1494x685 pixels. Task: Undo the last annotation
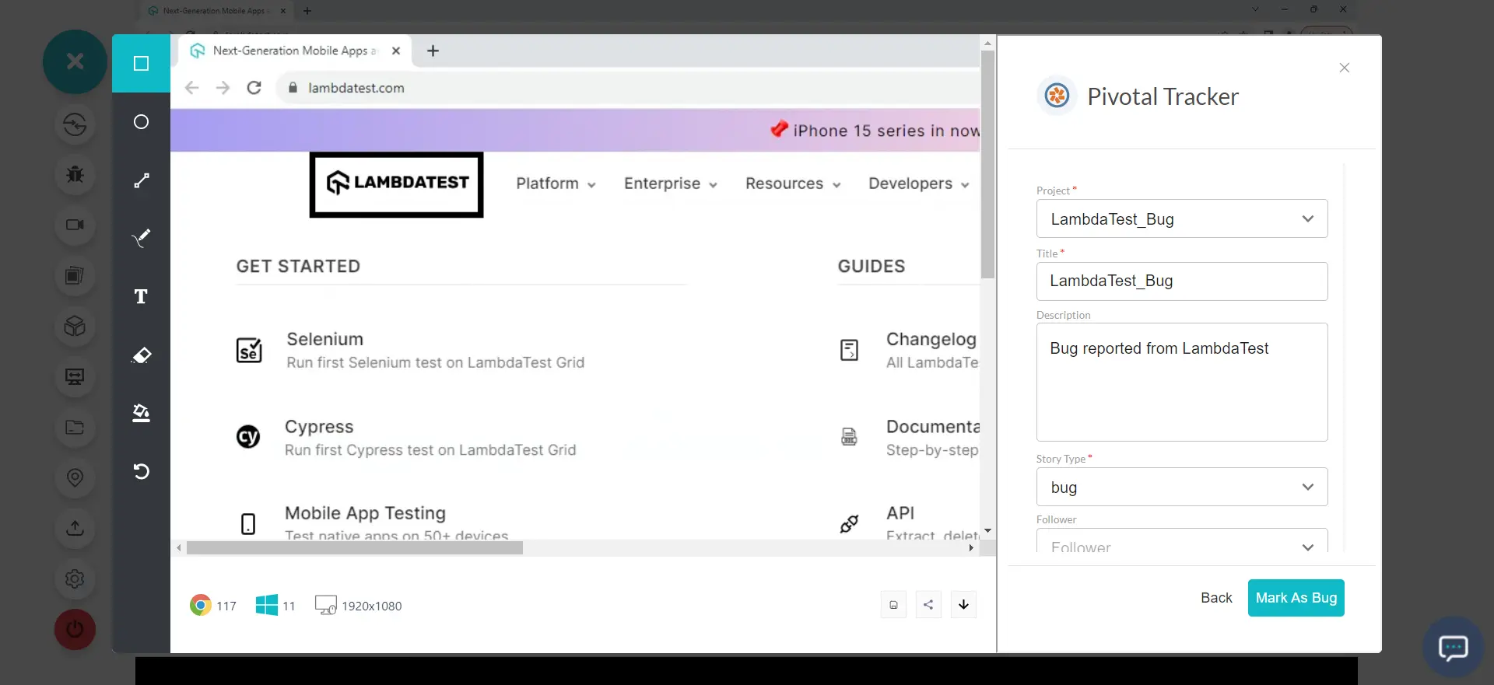coord(141,471)
